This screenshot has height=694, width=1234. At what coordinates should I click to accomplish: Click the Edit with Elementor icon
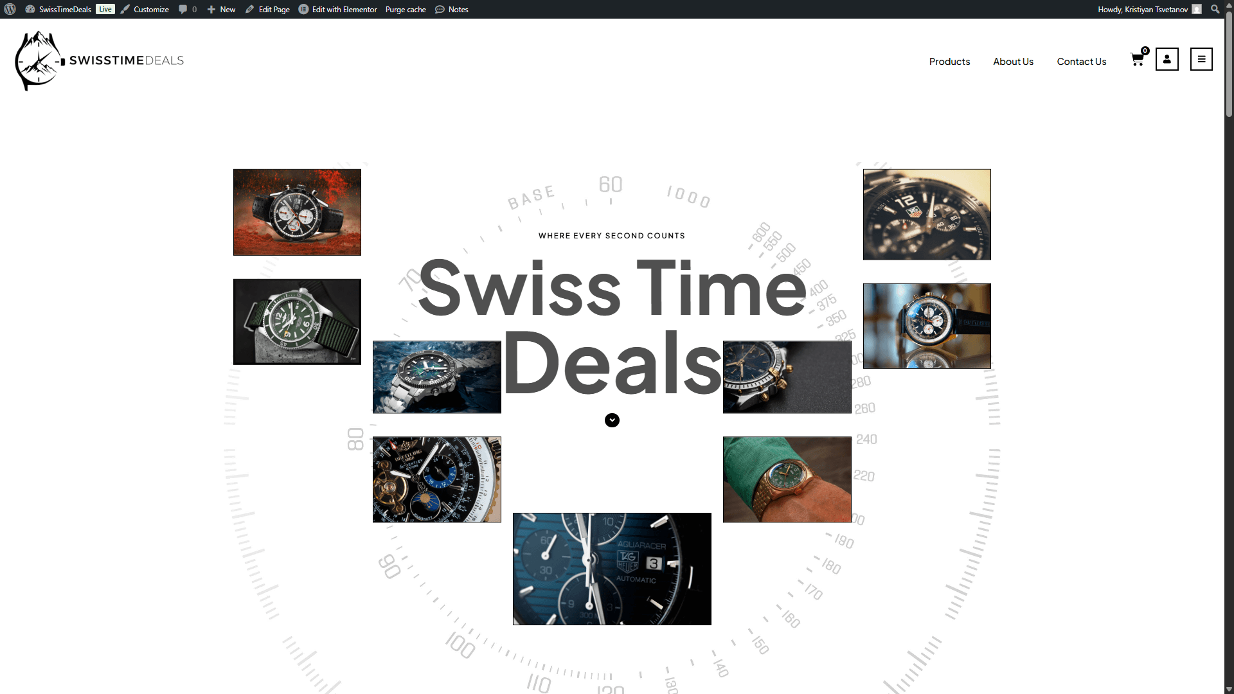[303, 9]
